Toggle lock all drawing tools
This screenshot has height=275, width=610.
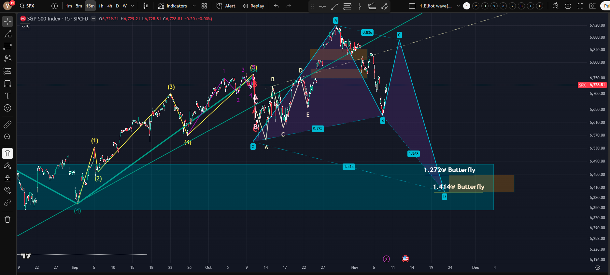click(7, 178)
